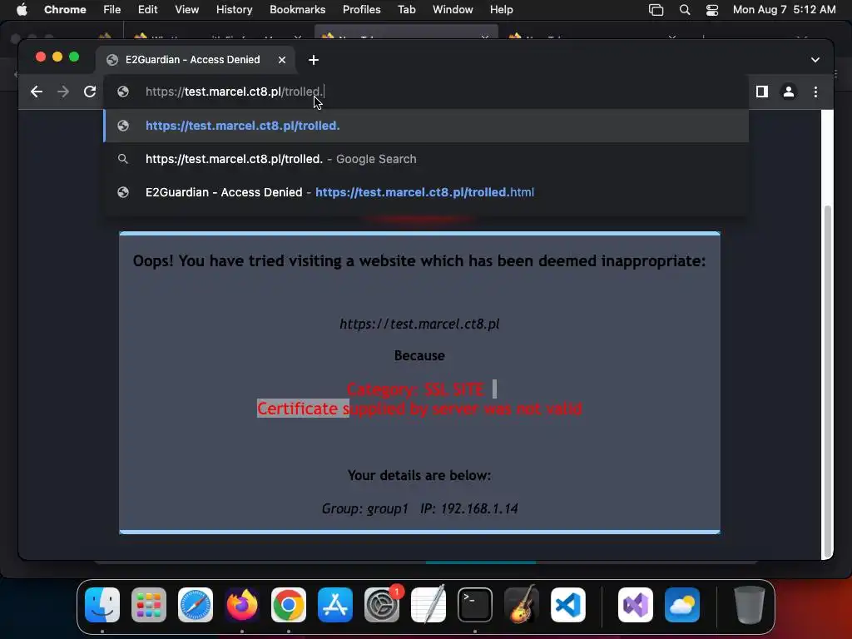Click the date and time in menu bar
The height and width of the screenshot is (639, 852).
(784, 10)
